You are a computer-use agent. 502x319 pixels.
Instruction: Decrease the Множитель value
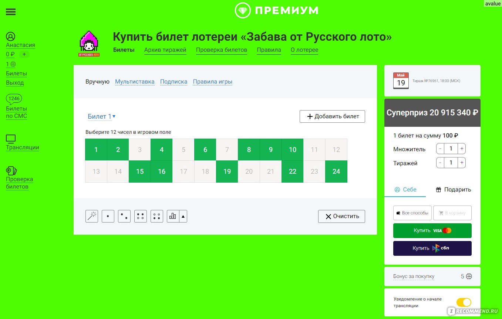440,149
